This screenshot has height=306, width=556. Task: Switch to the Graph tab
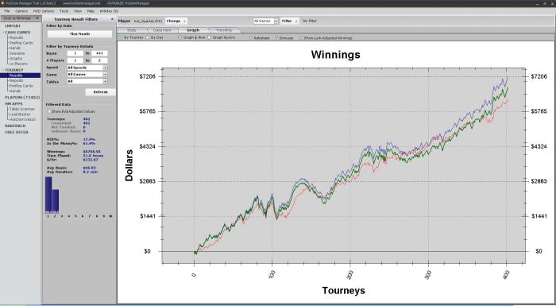coord(193,30)
